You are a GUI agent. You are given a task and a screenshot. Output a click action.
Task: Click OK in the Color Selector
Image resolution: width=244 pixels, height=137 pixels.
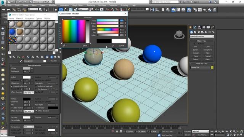(113, 46)
